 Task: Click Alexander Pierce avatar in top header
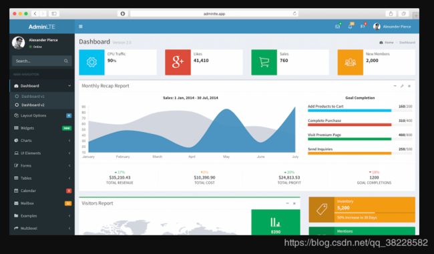pyautogui.click(x=377, y=27)
